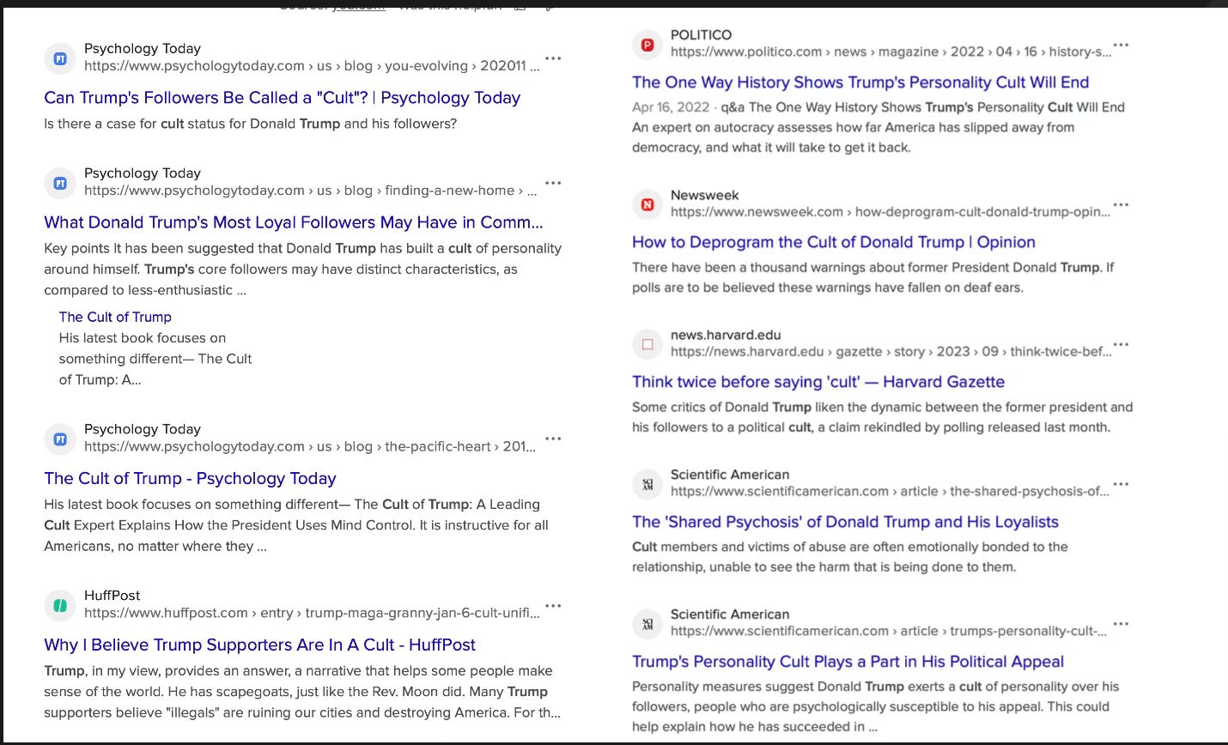1228x745 pixels.
Task: Click snippet starting 'Key points It has been suggested'
Action: pyautogui.click(x=302, y=270)
